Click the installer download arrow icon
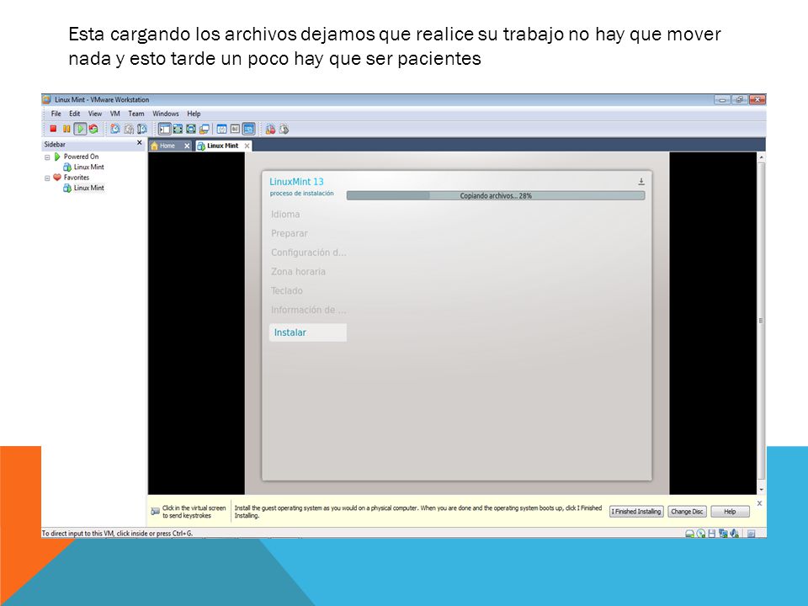This screenshot has width=808, height=606. coord(641,182)
